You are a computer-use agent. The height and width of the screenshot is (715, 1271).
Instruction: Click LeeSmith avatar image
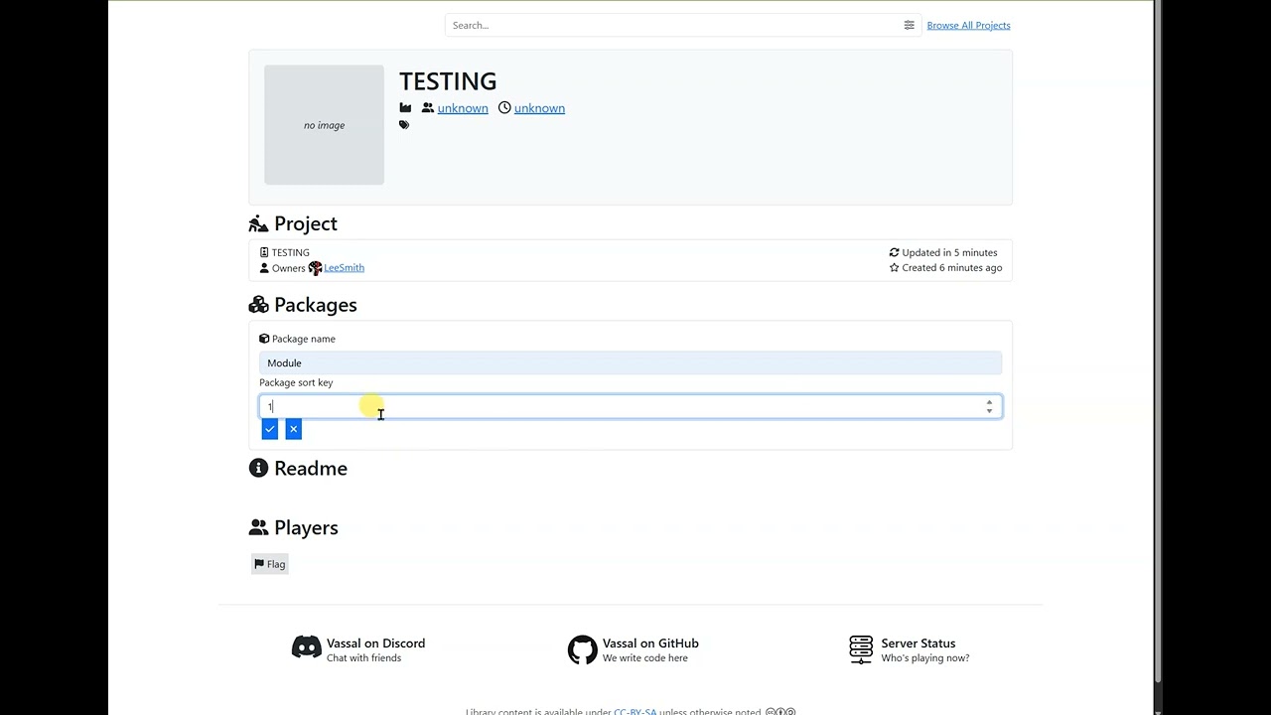316,268
